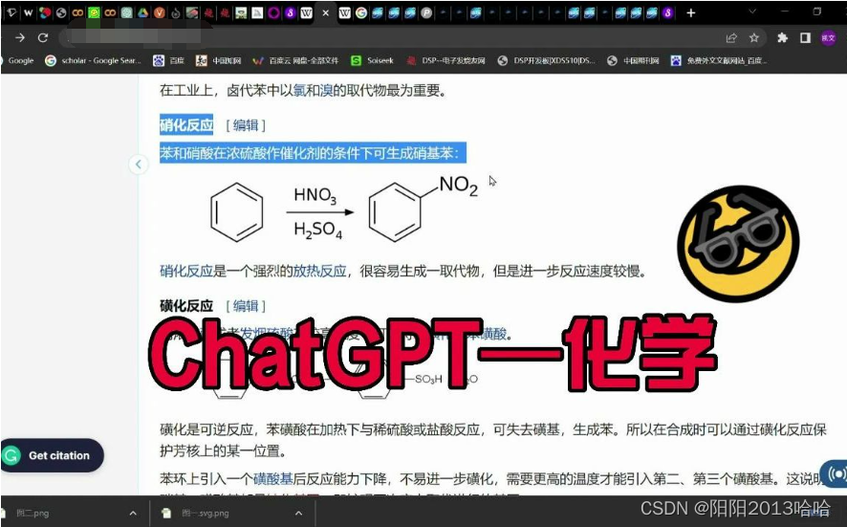Open the DSP--电子发烧友网 bookmark
The height and width of the screenshot is (527, 847).
pyautogui.click(x=446, y=60)
